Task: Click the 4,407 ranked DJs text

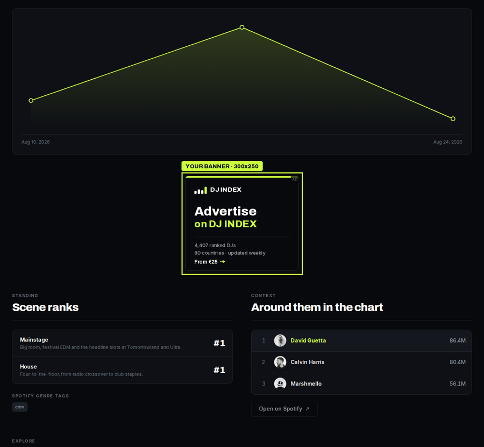Action: tap(215, 245)
